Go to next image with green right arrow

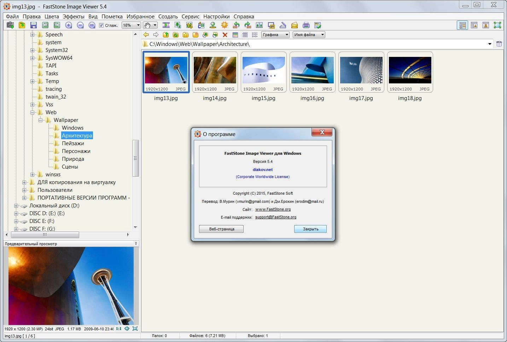pos(57,25)
